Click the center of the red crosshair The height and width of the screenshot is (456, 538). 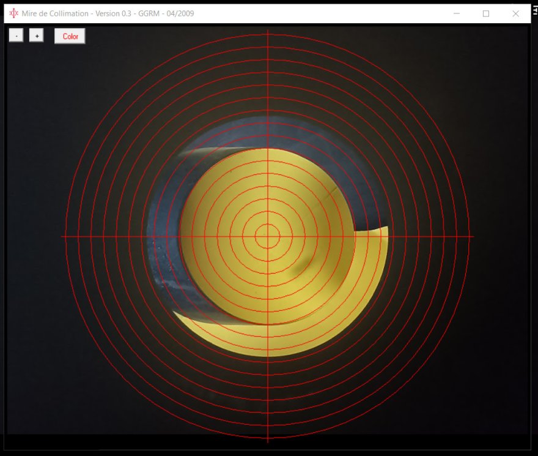pyautogui.click(x=267, y=236)
